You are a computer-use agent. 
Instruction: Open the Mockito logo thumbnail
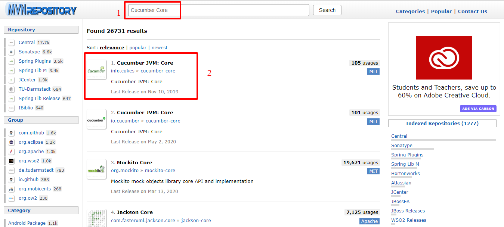97,169
